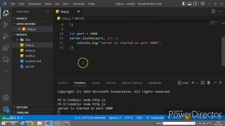Create a new terminal with plus icon
225x126 pixels.
(x=193, y=83)
